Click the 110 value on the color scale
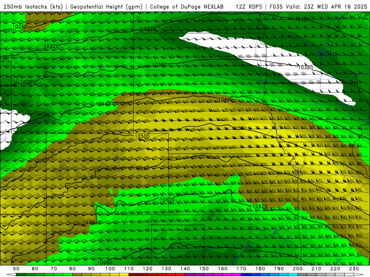 click(129, 269)
